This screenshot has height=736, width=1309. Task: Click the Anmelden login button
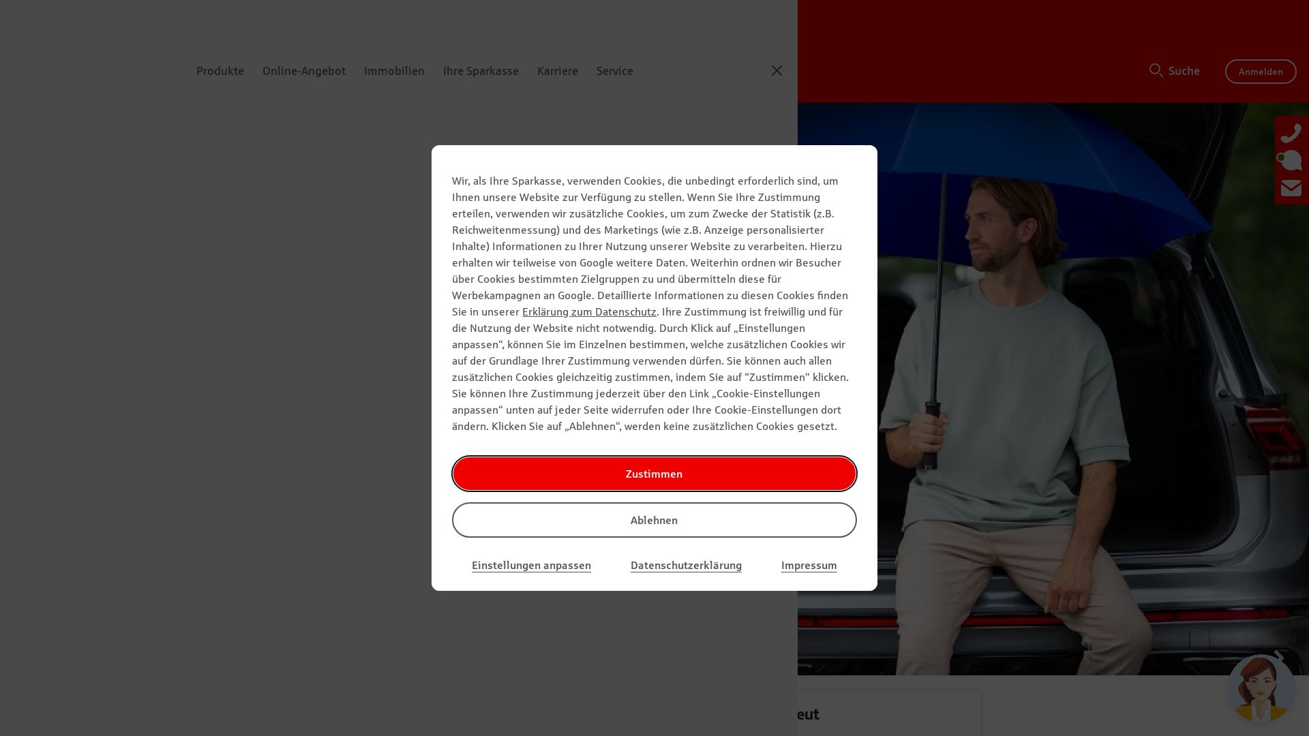coord(1261,72)
